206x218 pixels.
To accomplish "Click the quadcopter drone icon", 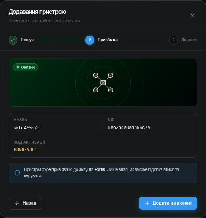I will tap(103, 83).
